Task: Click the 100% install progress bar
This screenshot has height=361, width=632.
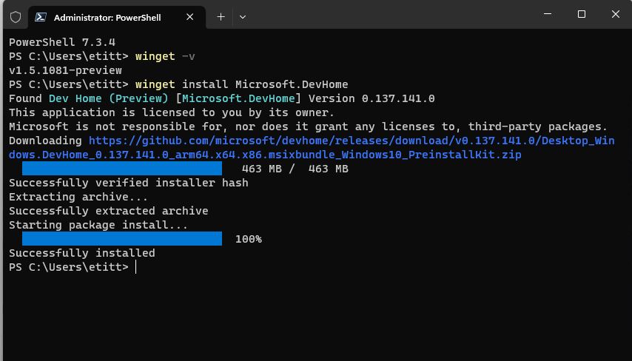Action: tap(122, 239)
